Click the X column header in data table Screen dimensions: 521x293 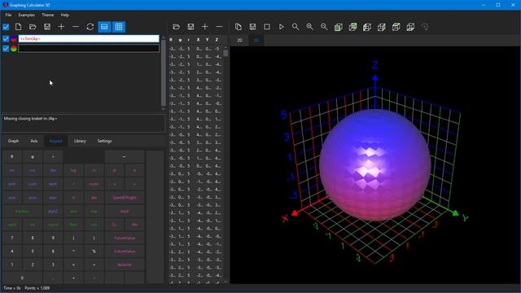[199, 40]
